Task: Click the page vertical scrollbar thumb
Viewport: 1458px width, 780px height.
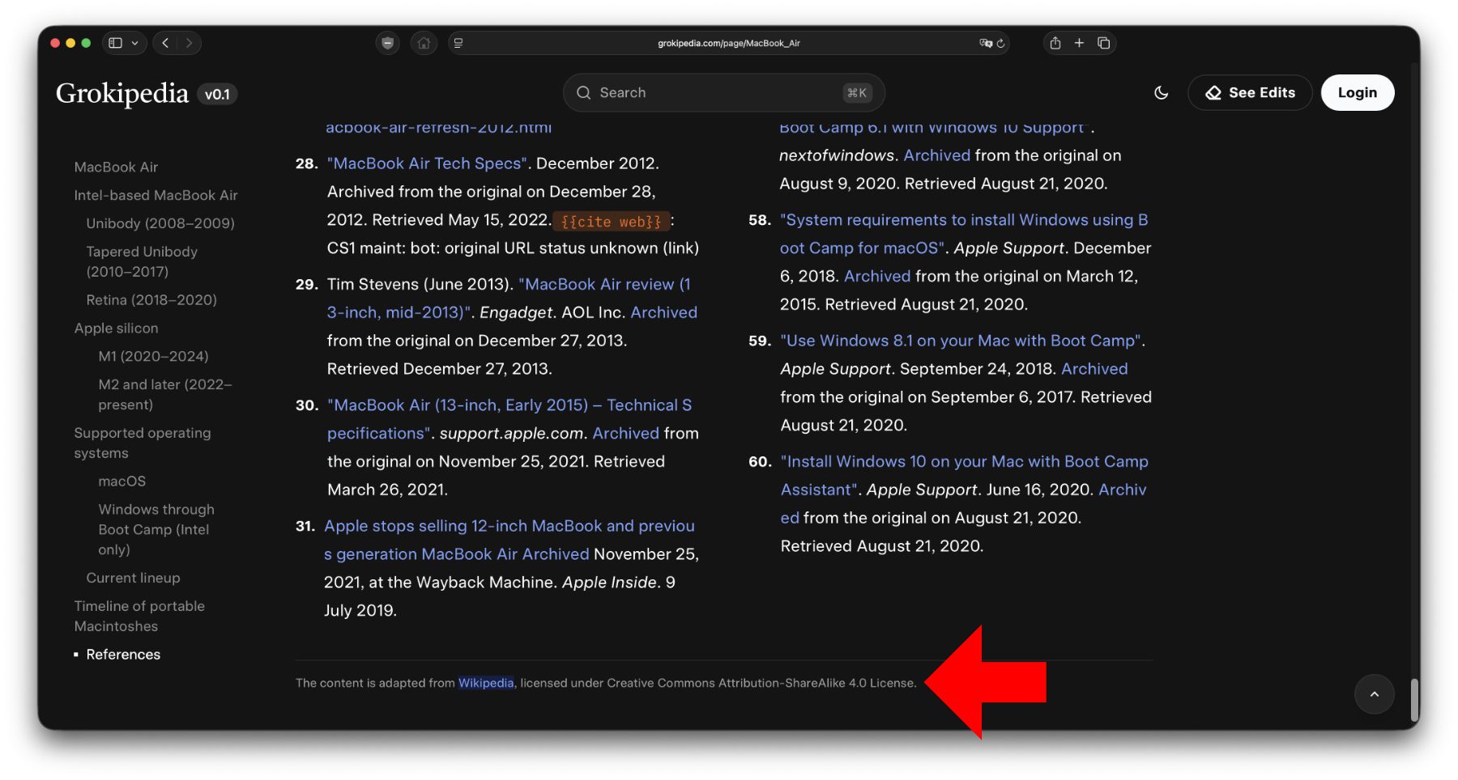Action: coord(1414,699)
